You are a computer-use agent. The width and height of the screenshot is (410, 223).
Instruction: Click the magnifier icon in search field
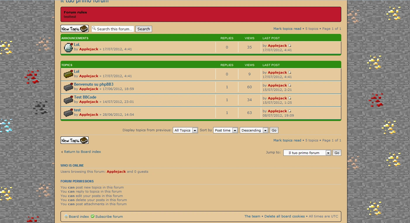click(94, 29)
